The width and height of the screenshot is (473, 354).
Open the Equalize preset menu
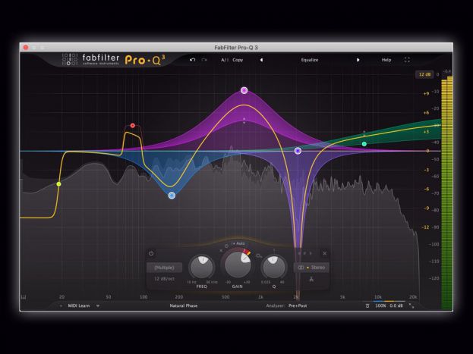(310, 59)
